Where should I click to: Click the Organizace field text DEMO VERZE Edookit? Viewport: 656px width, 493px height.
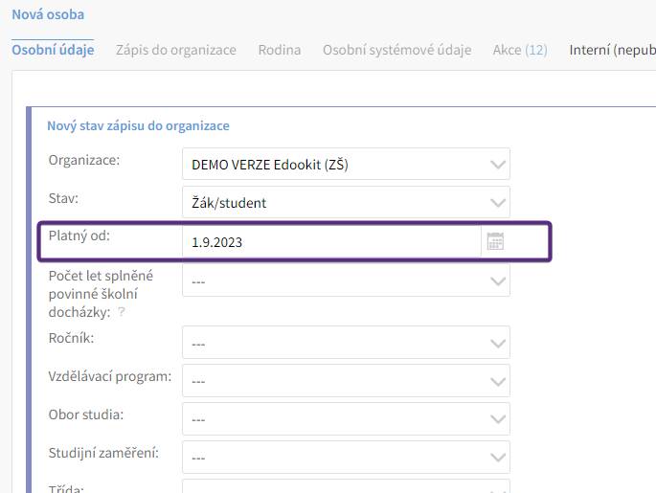click(270, 165)
